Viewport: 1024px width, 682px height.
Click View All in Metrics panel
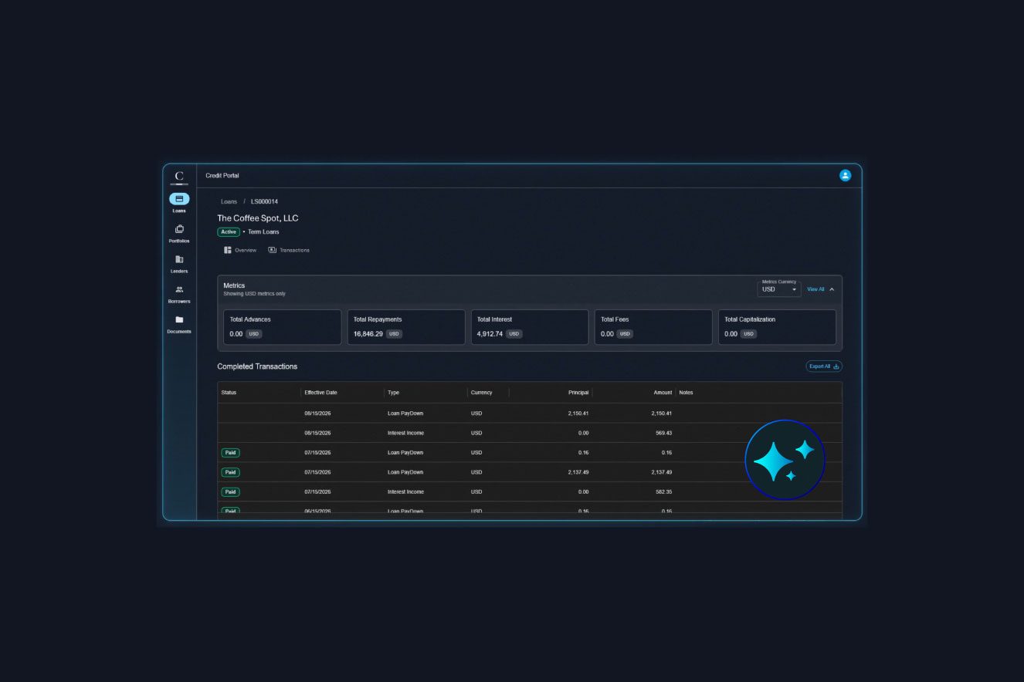(815, 289)
